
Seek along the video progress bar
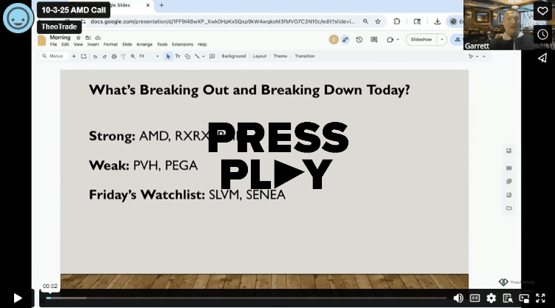(x=246, y=298)
